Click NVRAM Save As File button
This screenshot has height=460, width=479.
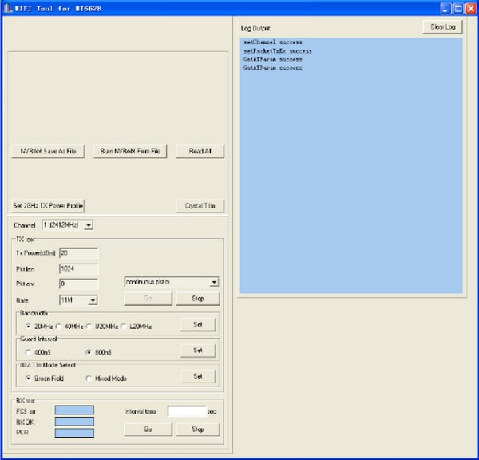pyautogui.click(x=48, y=151)
